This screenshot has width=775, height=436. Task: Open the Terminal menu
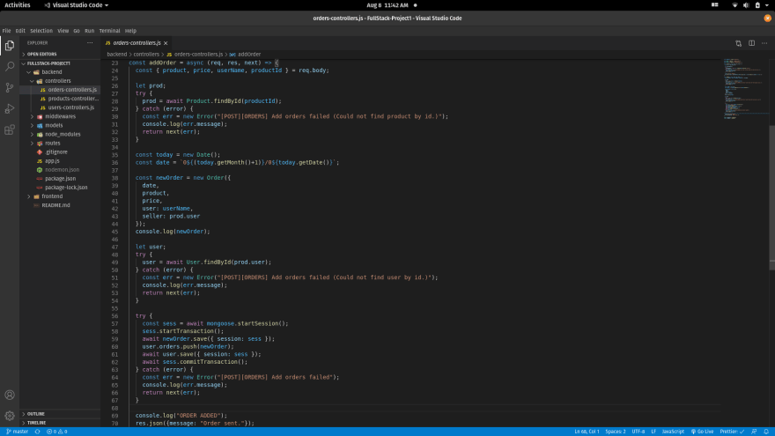tap(110, 31)
